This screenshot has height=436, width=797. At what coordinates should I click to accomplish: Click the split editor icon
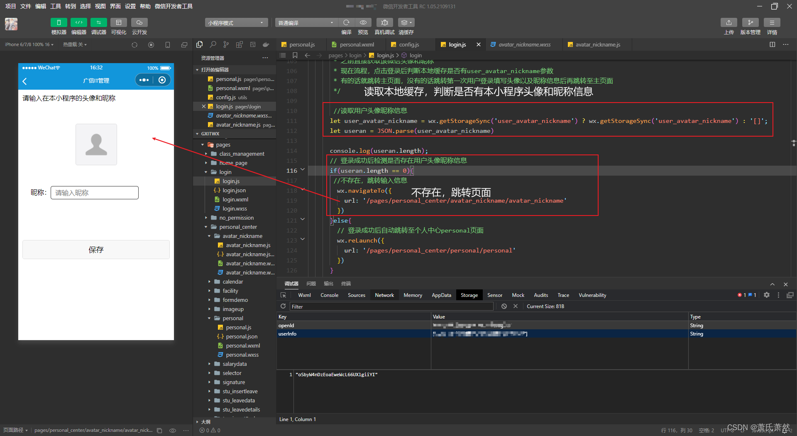coord(773,44)
